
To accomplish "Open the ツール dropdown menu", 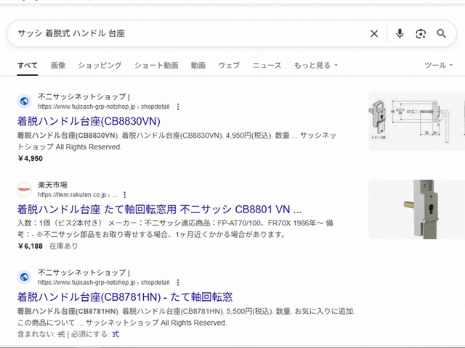I will click(438, 65).
